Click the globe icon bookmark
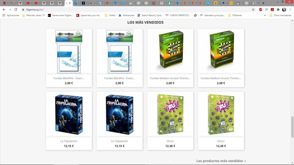294x165 pixels. pyautogui.click(x=195, y=15)
